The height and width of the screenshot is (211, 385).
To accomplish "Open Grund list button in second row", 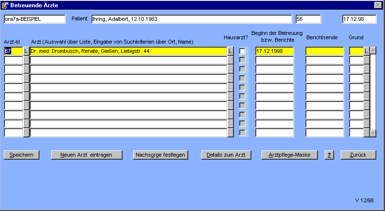I will (x=367, y=60).
